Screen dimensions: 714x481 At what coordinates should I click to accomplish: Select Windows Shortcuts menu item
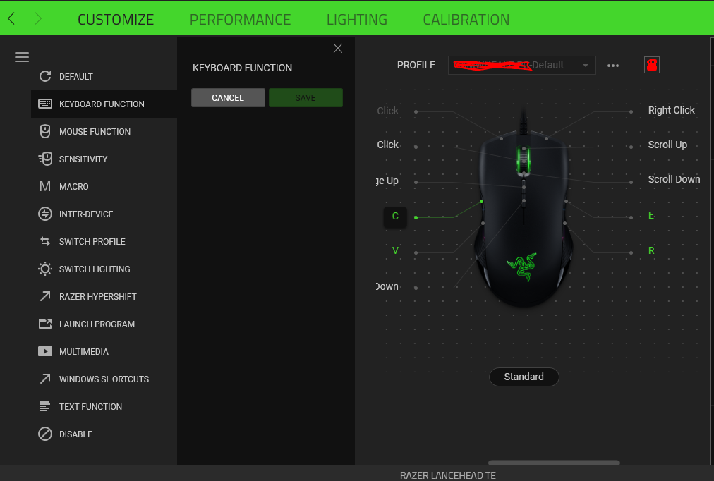tap(104, 379)
